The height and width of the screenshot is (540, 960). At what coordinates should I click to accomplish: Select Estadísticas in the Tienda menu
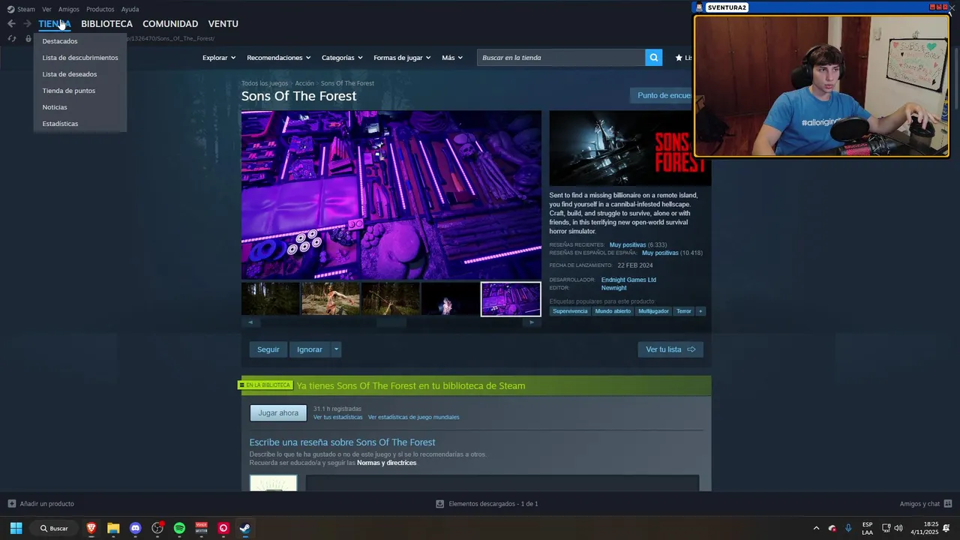point(80,124)
